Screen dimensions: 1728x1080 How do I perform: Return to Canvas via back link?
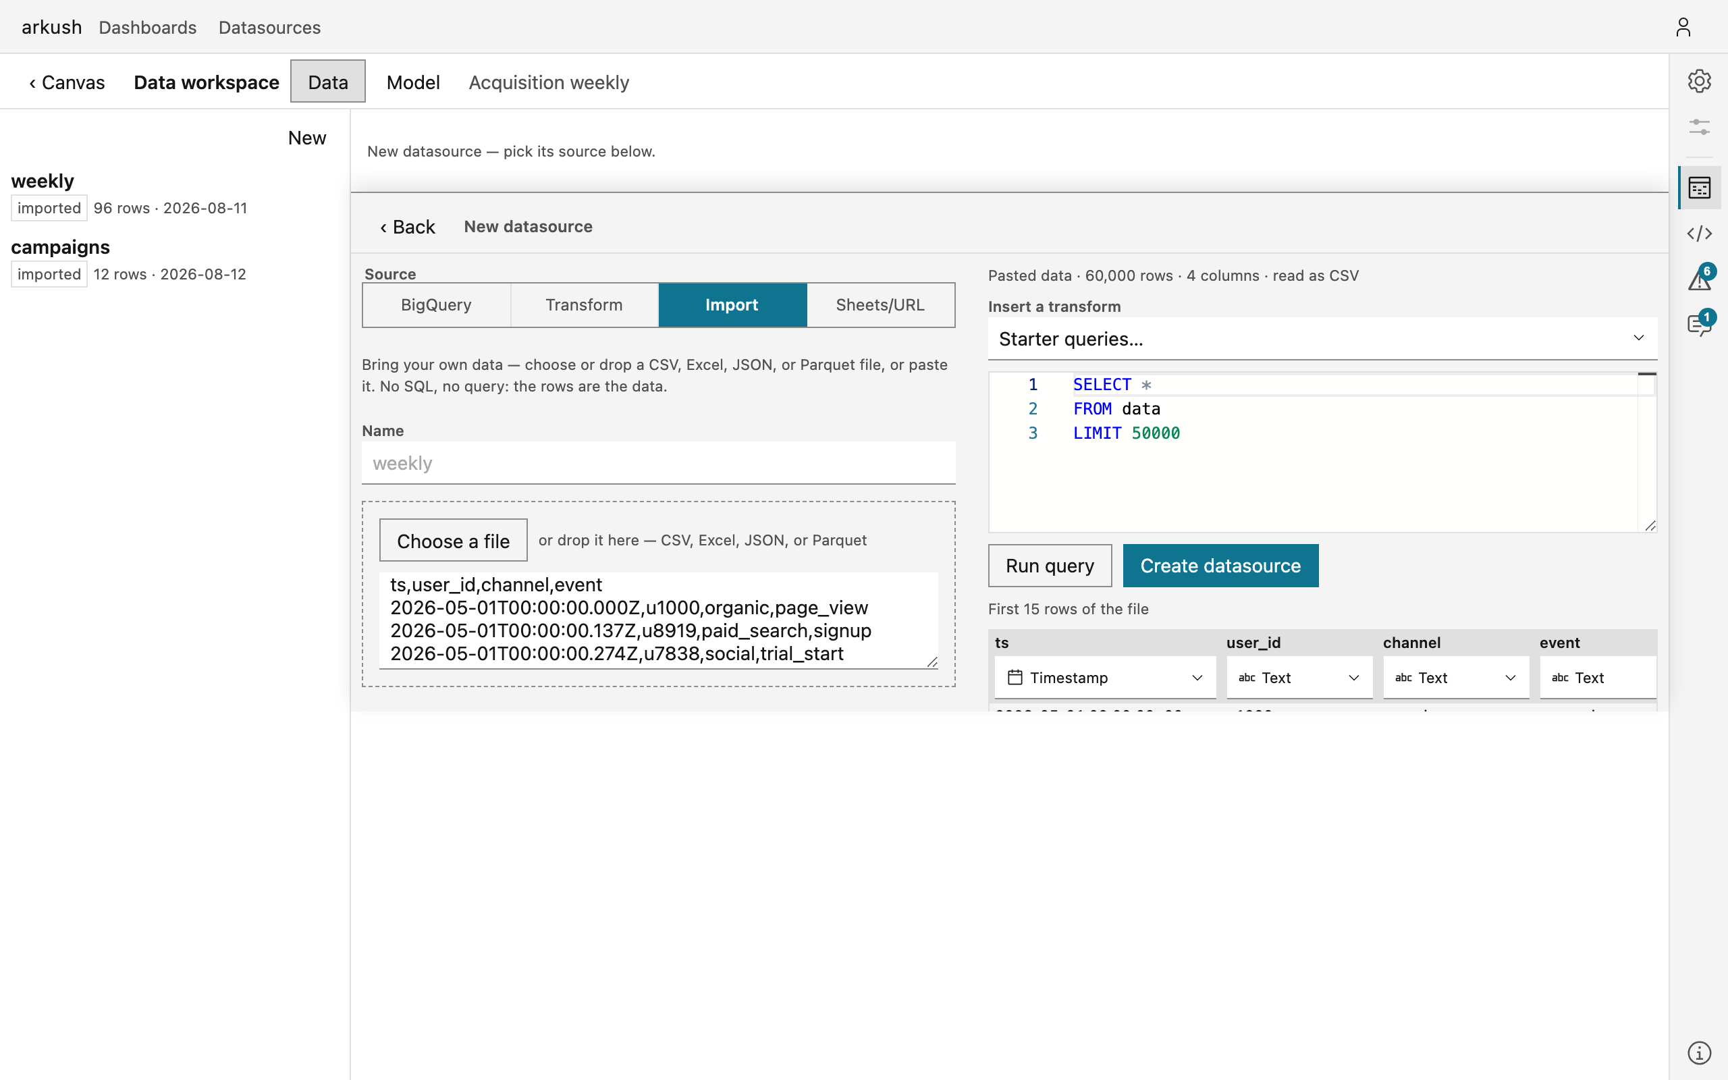67,82
